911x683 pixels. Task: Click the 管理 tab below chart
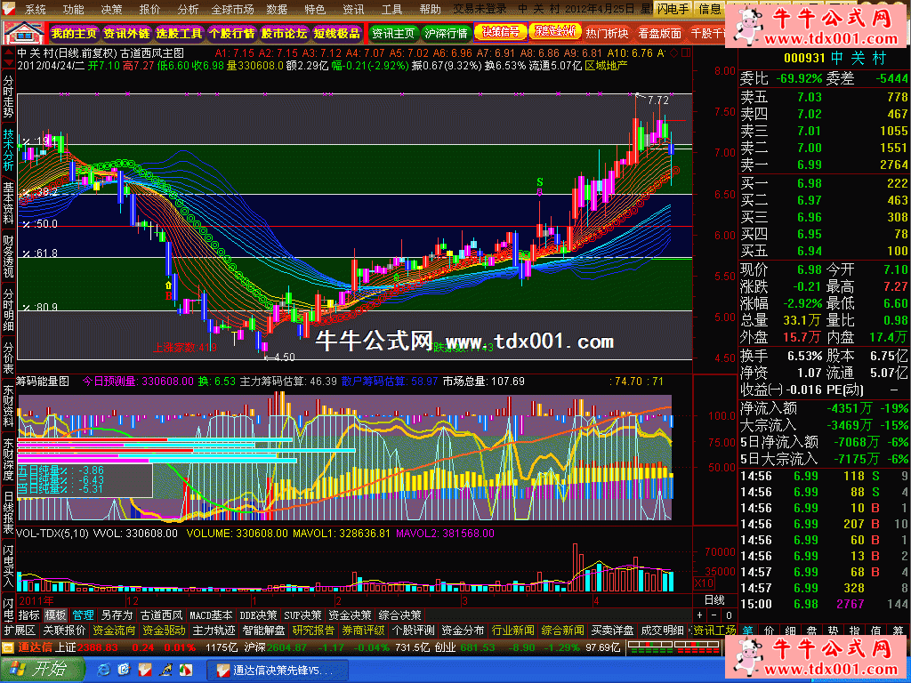click(83, 615)
